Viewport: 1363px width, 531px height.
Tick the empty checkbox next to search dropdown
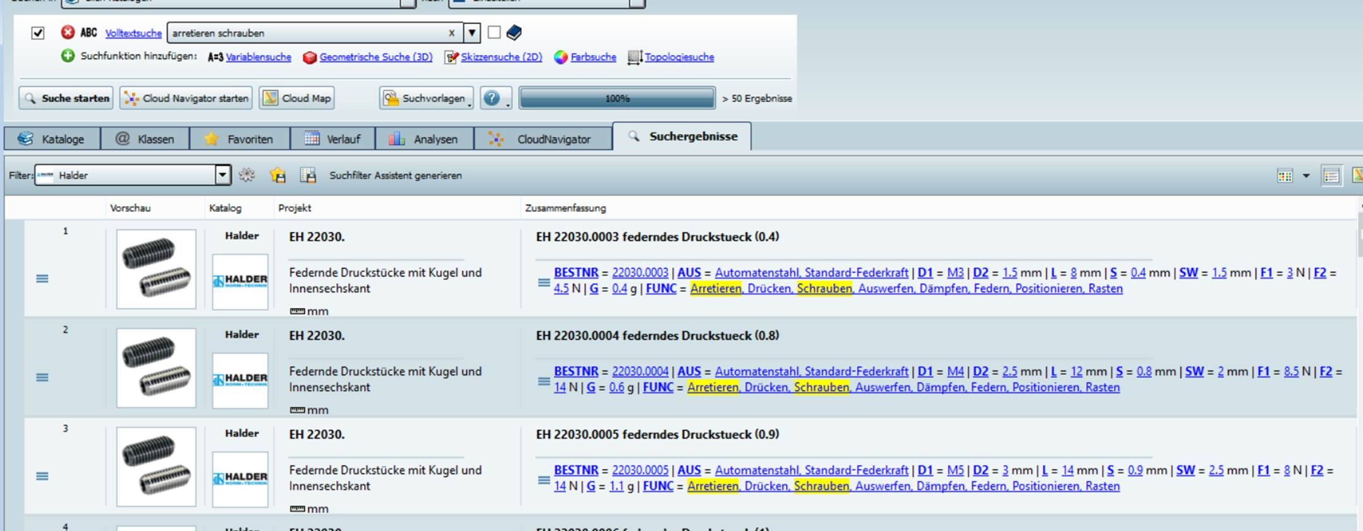[494, 32]
